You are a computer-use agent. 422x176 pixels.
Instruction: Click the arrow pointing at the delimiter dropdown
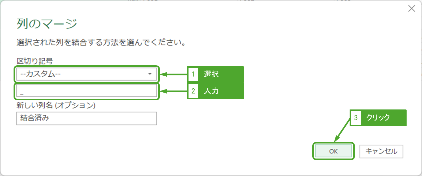(x=174, y=74)
